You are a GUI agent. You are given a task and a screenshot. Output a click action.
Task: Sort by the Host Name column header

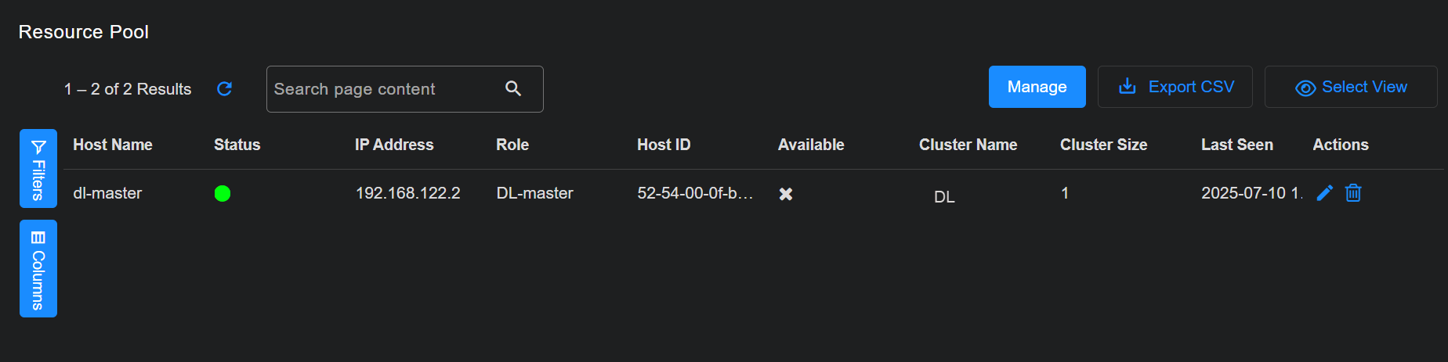[113, 145]
